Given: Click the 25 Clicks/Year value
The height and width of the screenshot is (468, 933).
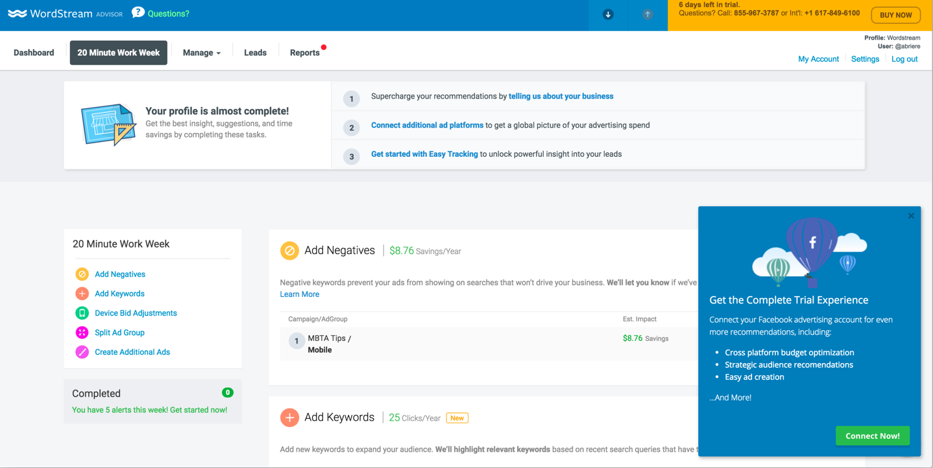Looking at the screenshot, I should click(415, 418).
